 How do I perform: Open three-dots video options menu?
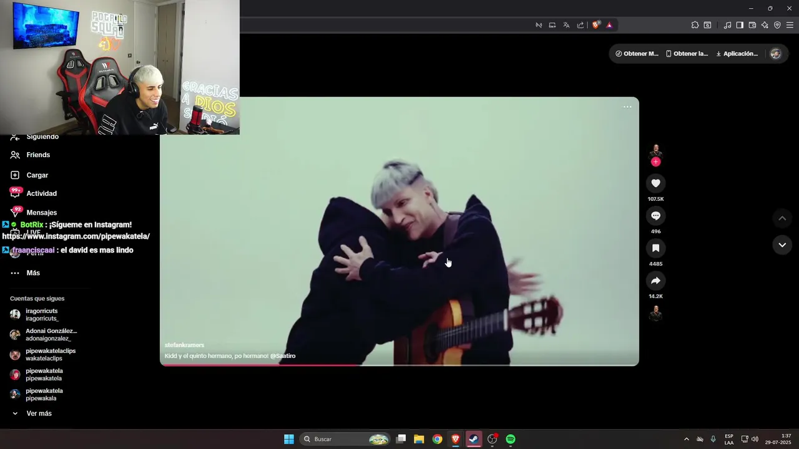tap(627, 107)
